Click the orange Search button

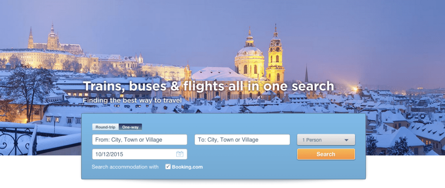tap(326, 154)
